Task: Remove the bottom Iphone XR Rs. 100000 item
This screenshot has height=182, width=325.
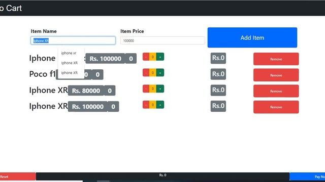Action: coord(276,107)
